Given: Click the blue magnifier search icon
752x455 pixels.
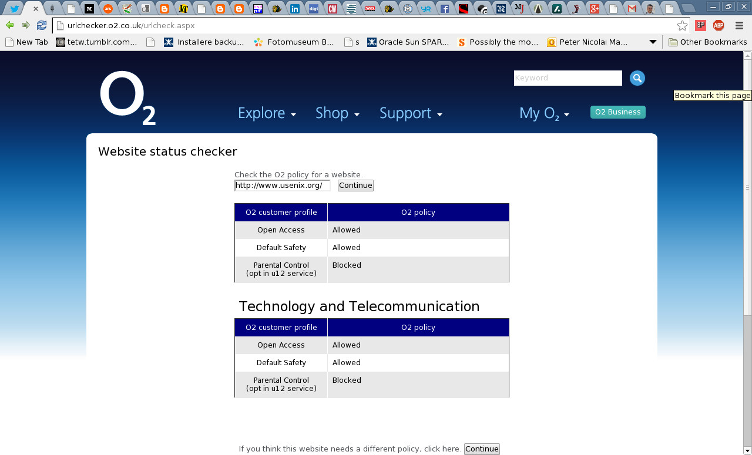Looking at the screenshot, I should click(x=637, y=78).
